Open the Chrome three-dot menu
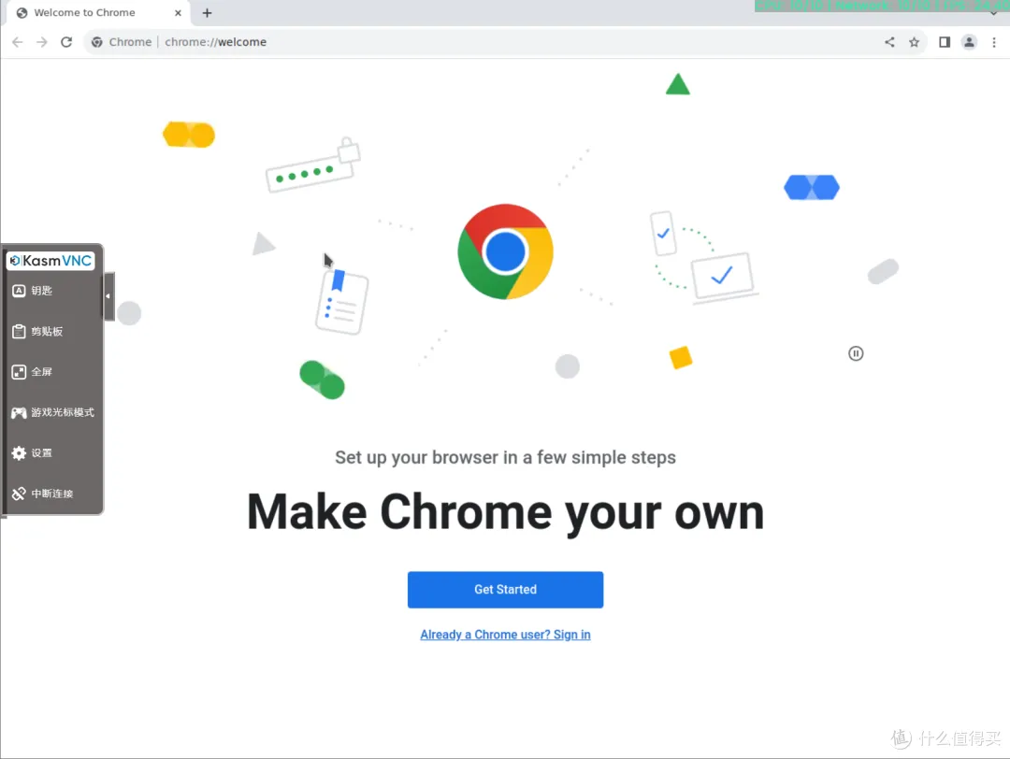This screenshot has width=1010, height=759. tap(994, 42)
